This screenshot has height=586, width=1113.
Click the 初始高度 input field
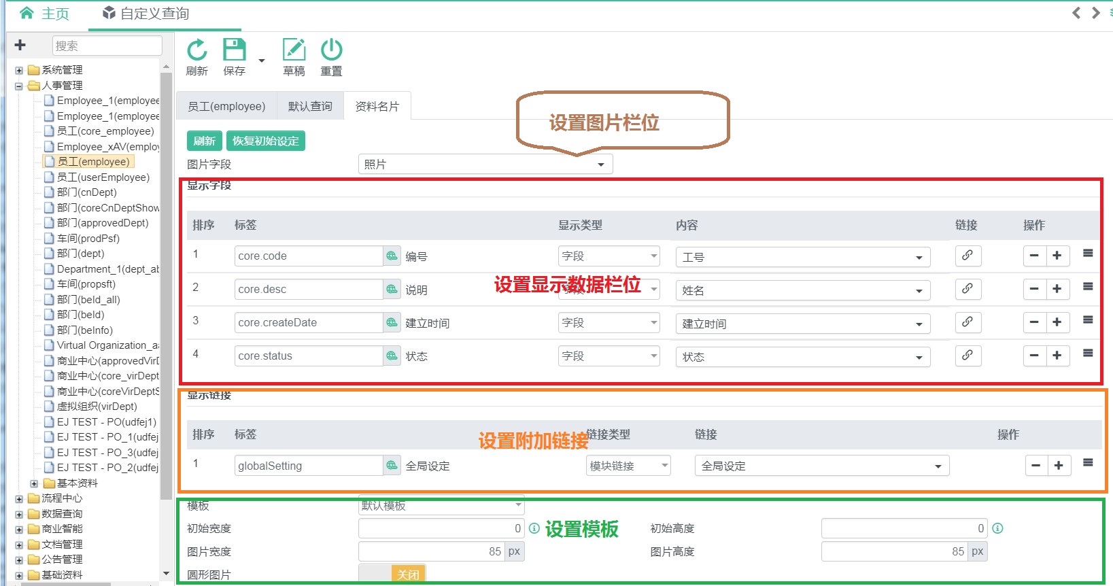[x=904, y=528]
